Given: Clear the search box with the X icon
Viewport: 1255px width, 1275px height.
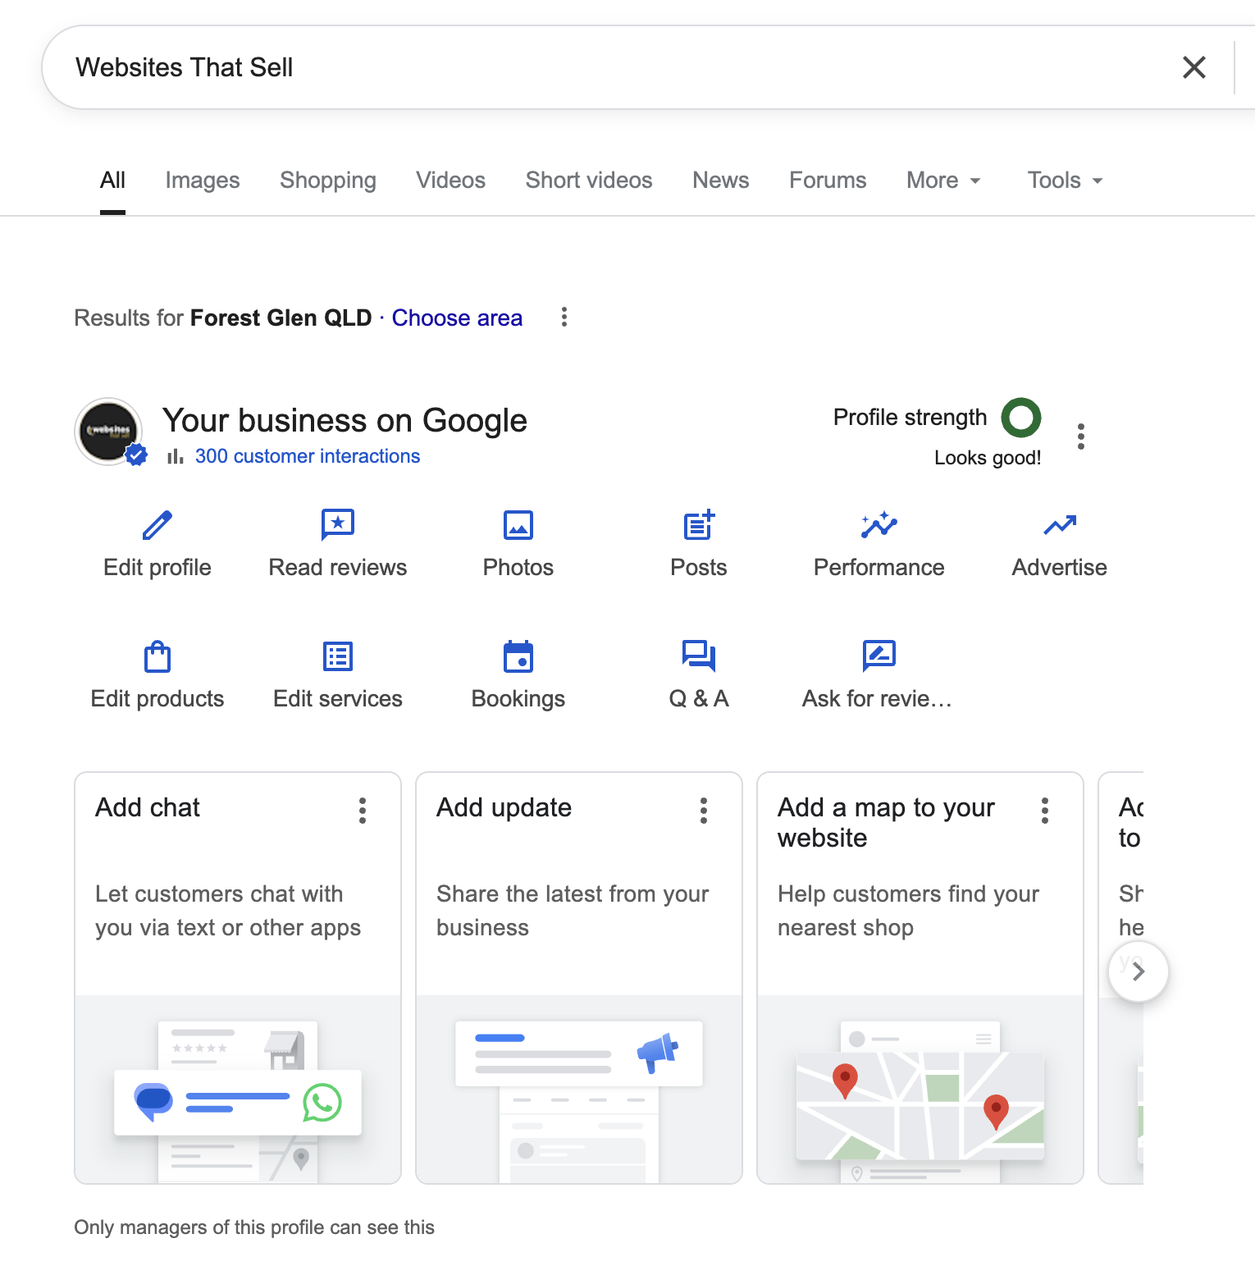Looking at the screenshot, I should (x=1193, y=67).
